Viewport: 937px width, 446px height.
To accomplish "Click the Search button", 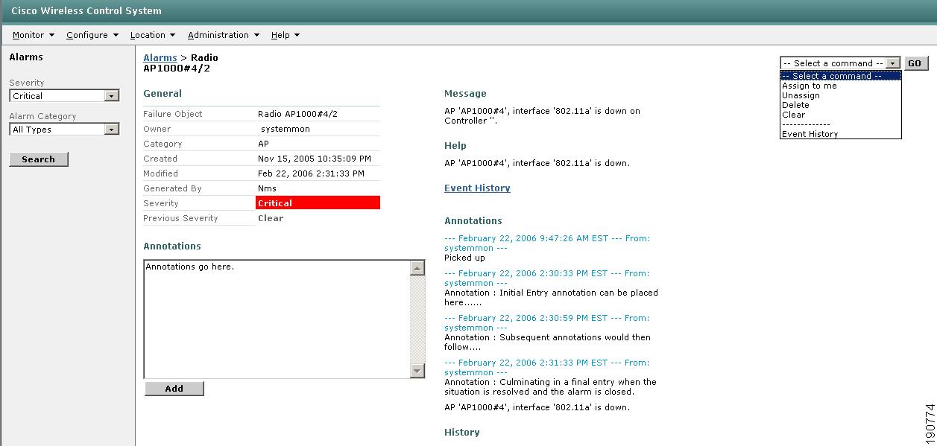I will [x=39, y=159].
